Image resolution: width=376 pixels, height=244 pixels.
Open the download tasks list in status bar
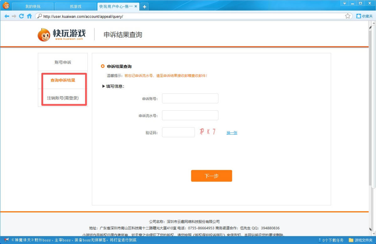tap(331, 240)
